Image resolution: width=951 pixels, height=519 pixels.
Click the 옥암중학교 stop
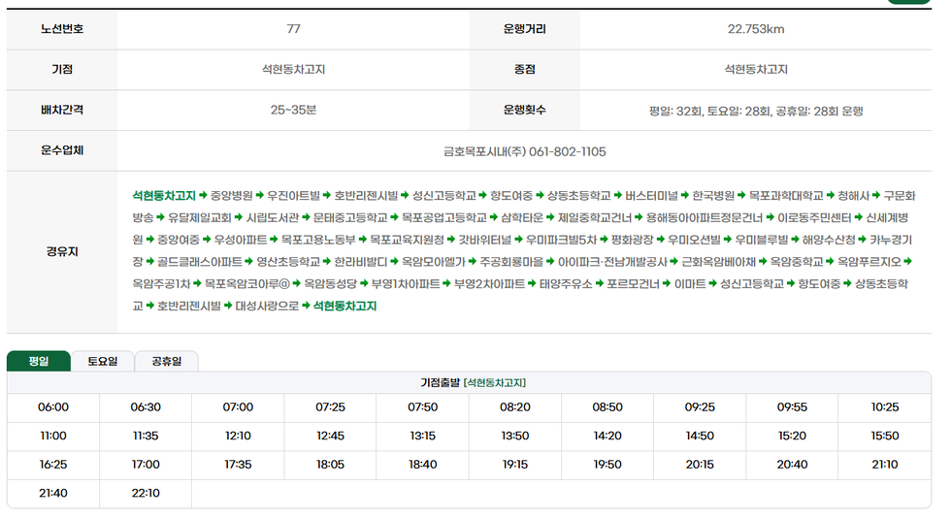tap(797, 262)
